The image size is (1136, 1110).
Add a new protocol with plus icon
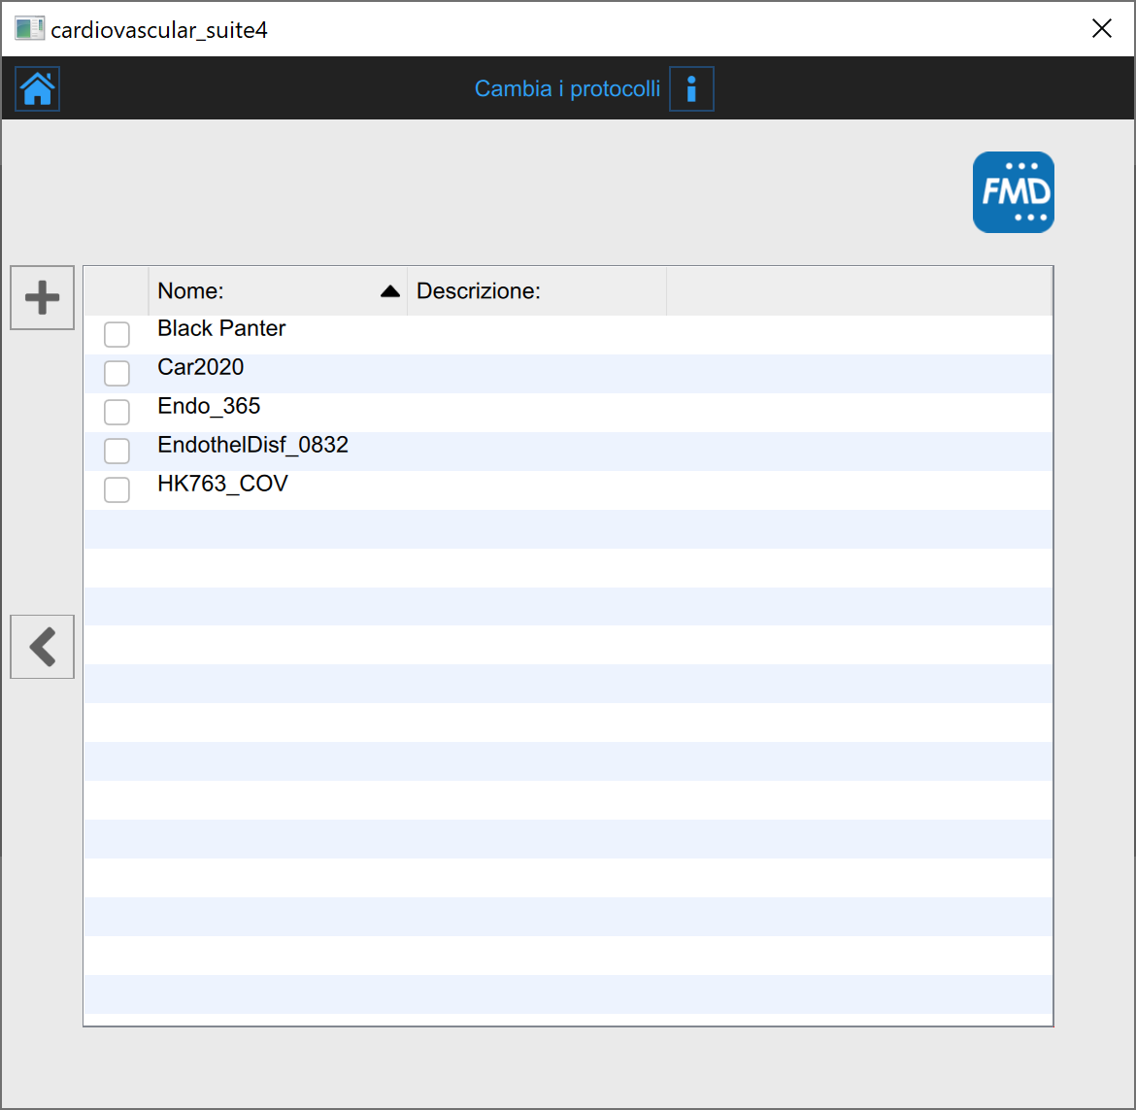tap(42, 297)
